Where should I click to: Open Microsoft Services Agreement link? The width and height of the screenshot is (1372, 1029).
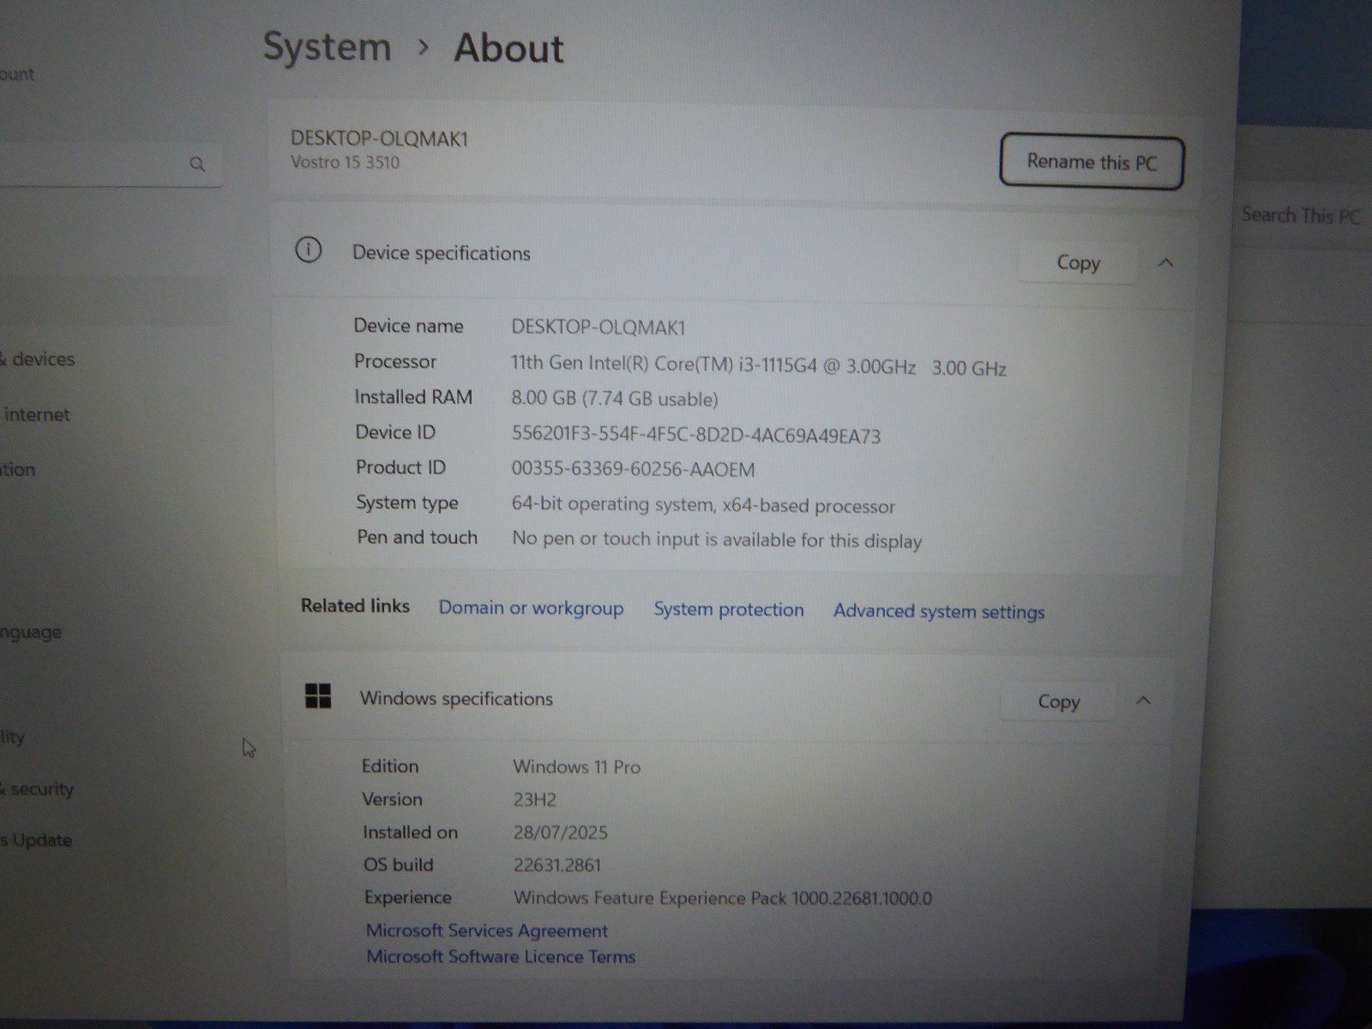coord(487,930)
